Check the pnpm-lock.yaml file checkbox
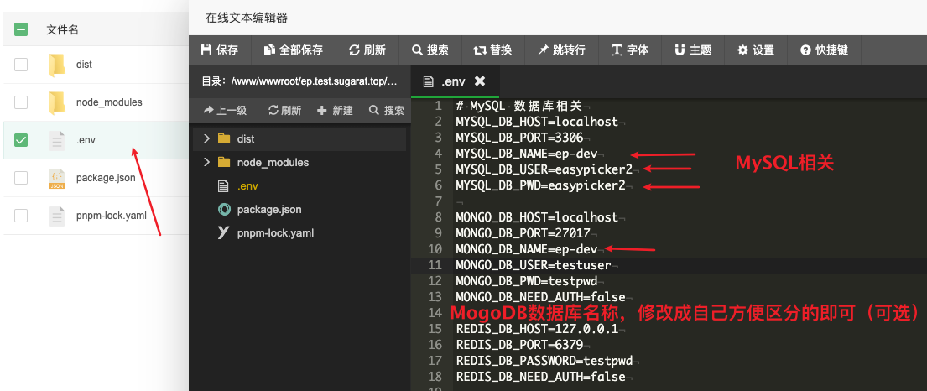Image resolution: width=927 pixels, height=391 pixels. pos(21,216)
